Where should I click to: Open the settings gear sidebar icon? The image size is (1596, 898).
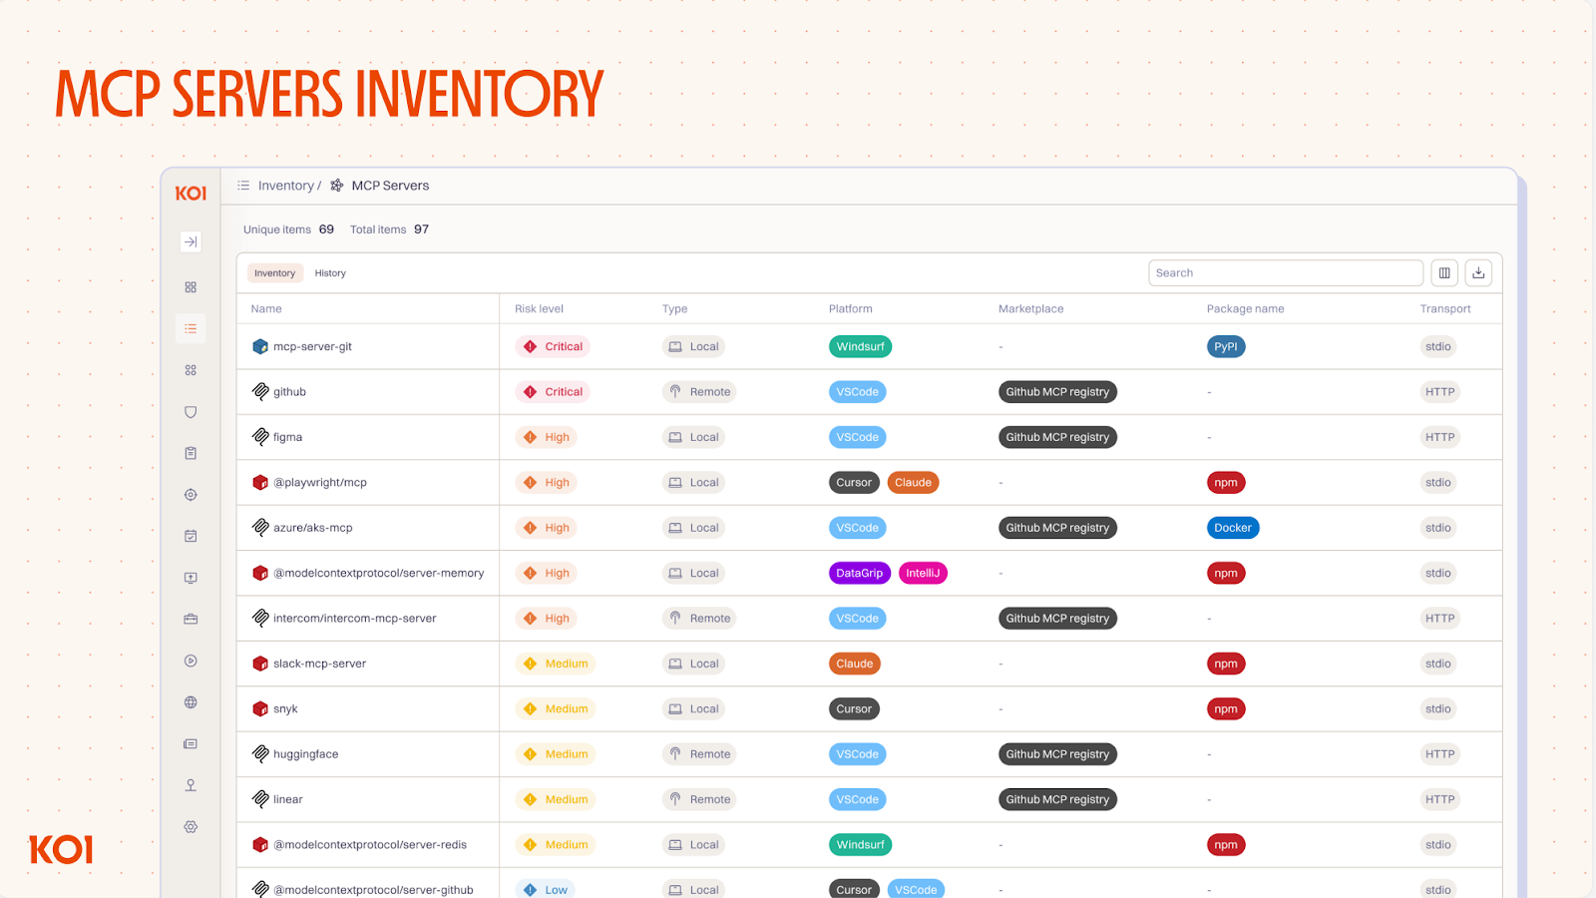tap(191, 827)
